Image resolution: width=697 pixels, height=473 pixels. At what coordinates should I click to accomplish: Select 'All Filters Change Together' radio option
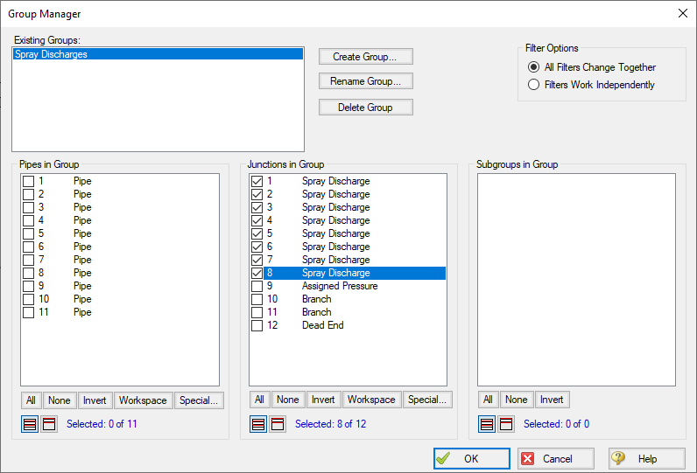coord(533,67)
